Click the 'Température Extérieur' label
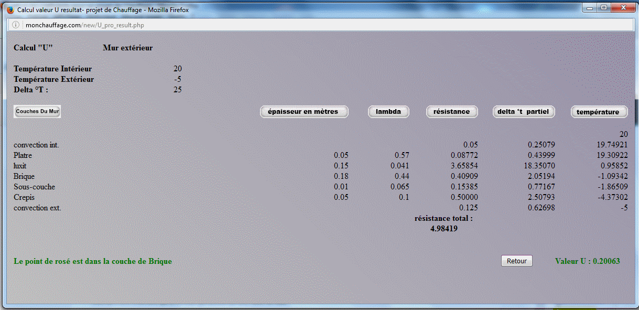This screenshot has width=639, height=310. [54, 79]
